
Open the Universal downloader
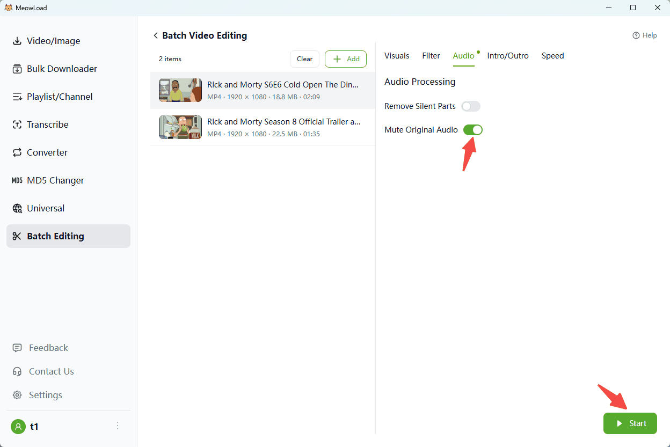tap(46, 208)
